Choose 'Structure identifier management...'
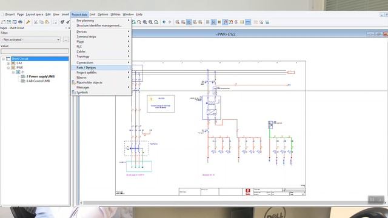 point(101,25)
